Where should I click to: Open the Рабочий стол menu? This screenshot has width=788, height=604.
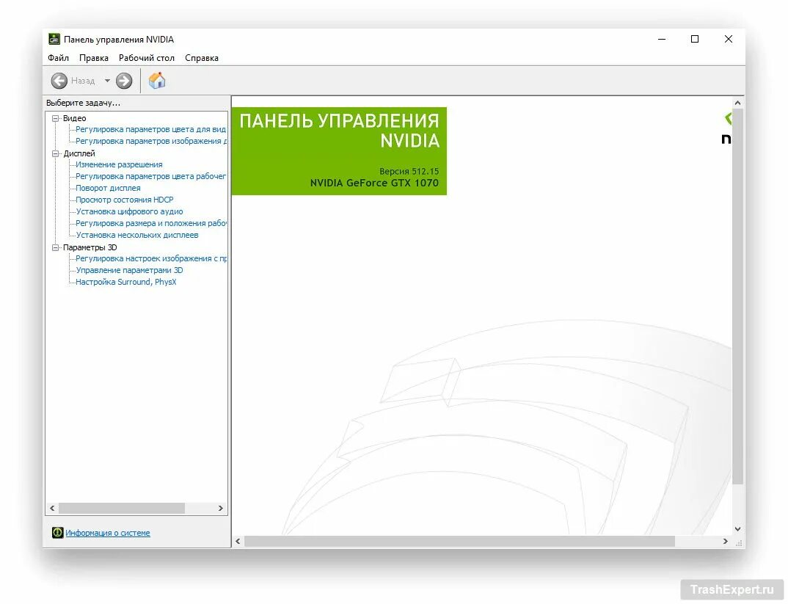pyautogui.click(x=146, y=58)
